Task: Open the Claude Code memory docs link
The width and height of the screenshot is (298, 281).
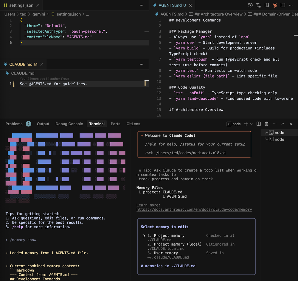Action: pyautogui.click(x=194, y=210)
